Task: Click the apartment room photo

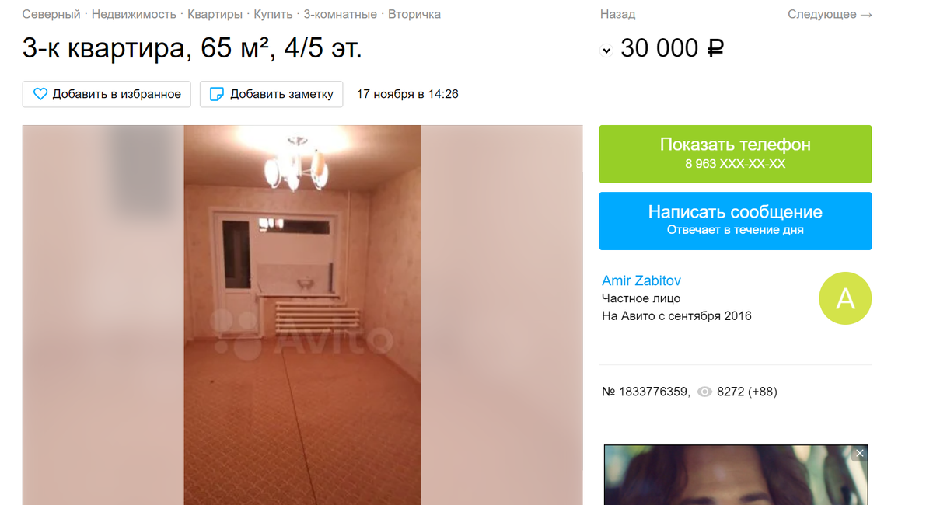Action: [x=302, y=315]
